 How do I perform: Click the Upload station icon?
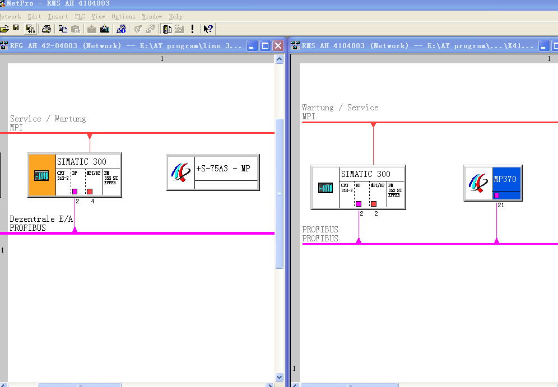(x=105, y=29)
